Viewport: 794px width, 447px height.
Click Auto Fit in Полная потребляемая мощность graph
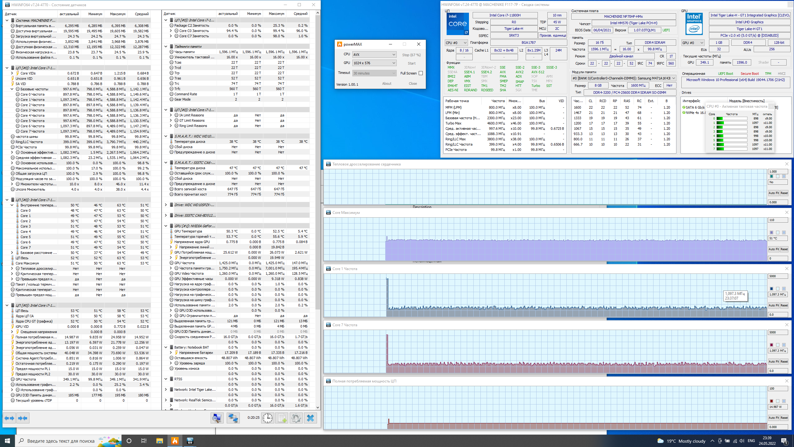click(774, 418)
